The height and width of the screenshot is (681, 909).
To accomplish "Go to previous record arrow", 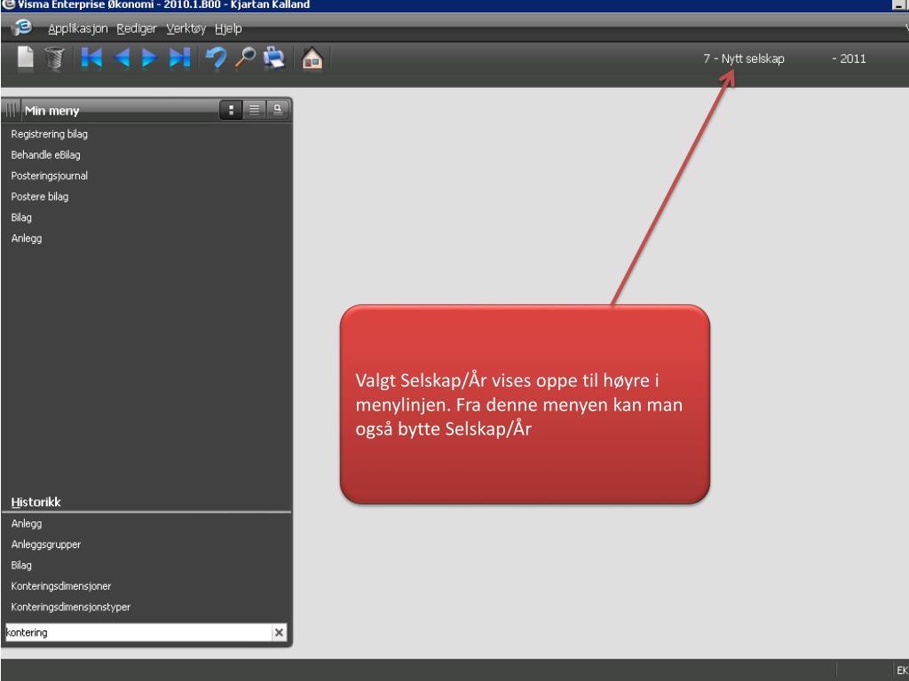I will (x=121, y=58).
